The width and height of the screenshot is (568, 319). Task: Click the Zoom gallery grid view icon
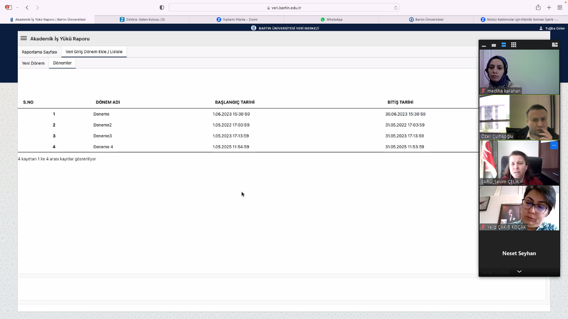(514, 45)
